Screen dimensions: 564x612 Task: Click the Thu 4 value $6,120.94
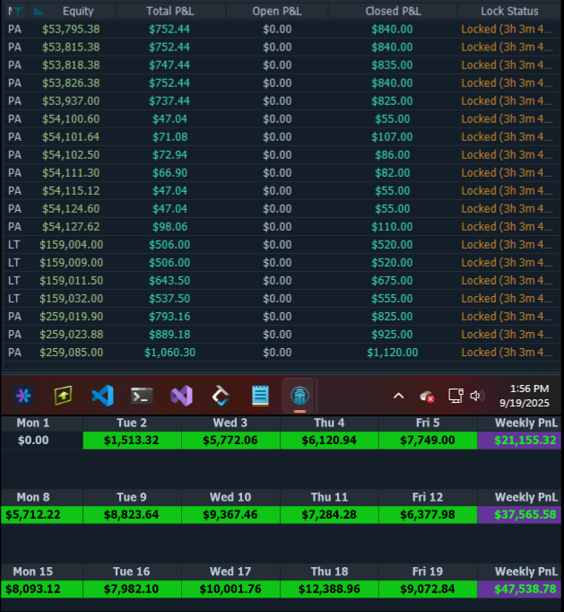pos(329,441)
